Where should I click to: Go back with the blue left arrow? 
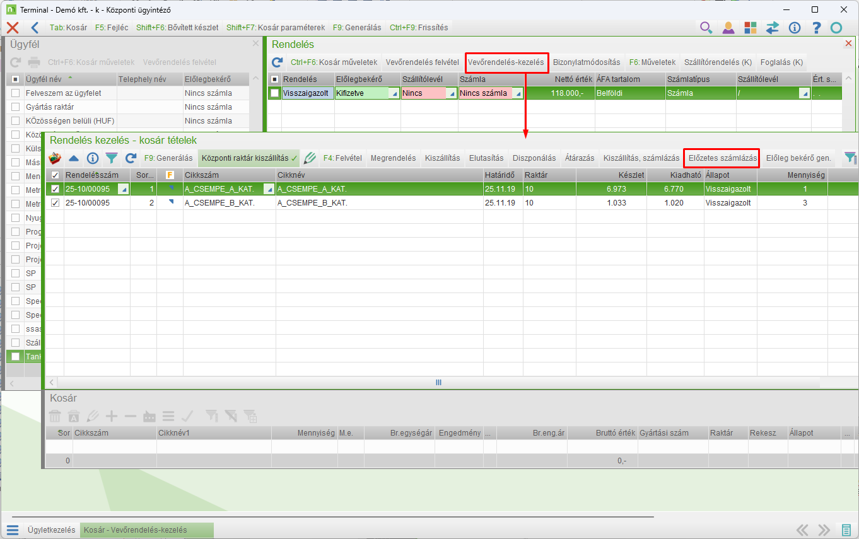coord(35,28)
